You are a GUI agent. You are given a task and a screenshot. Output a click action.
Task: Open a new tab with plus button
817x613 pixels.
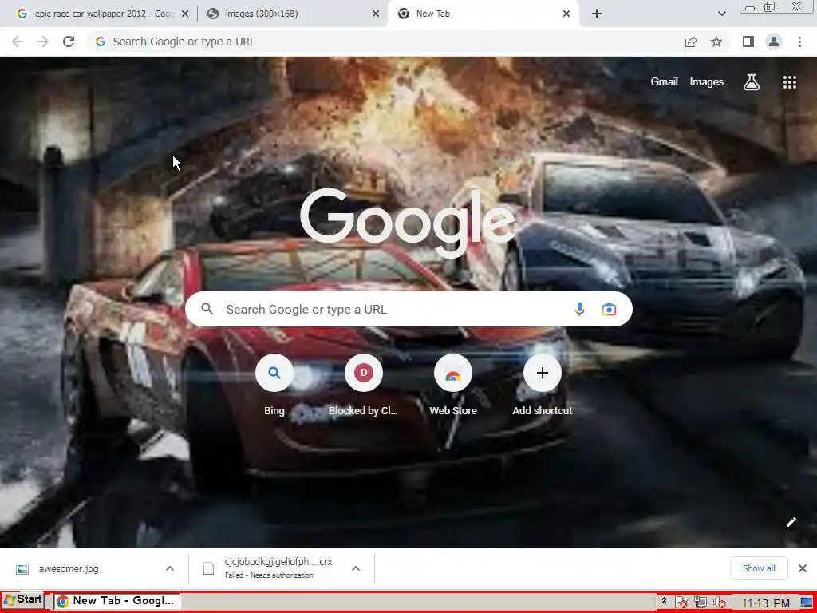tap(597, 14)
